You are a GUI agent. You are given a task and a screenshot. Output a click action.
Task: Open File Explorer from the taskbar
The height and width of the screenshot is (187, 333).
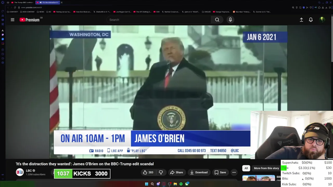coord(175,184)
